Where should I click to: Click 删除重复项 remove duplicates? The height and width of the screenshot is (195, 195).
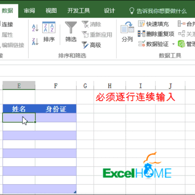point(156,34)
